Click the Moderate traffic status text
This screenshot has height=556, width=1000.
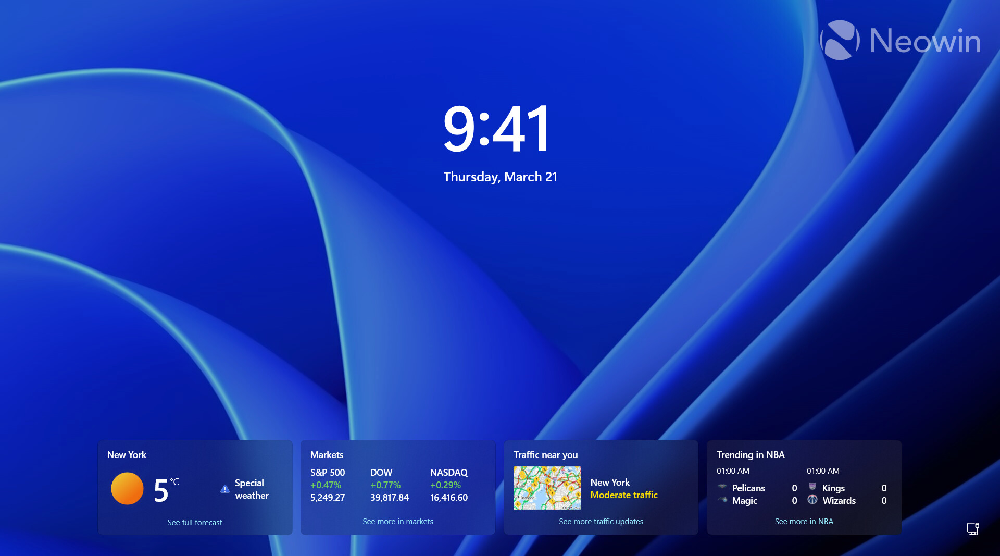click(x=624, y=495)
